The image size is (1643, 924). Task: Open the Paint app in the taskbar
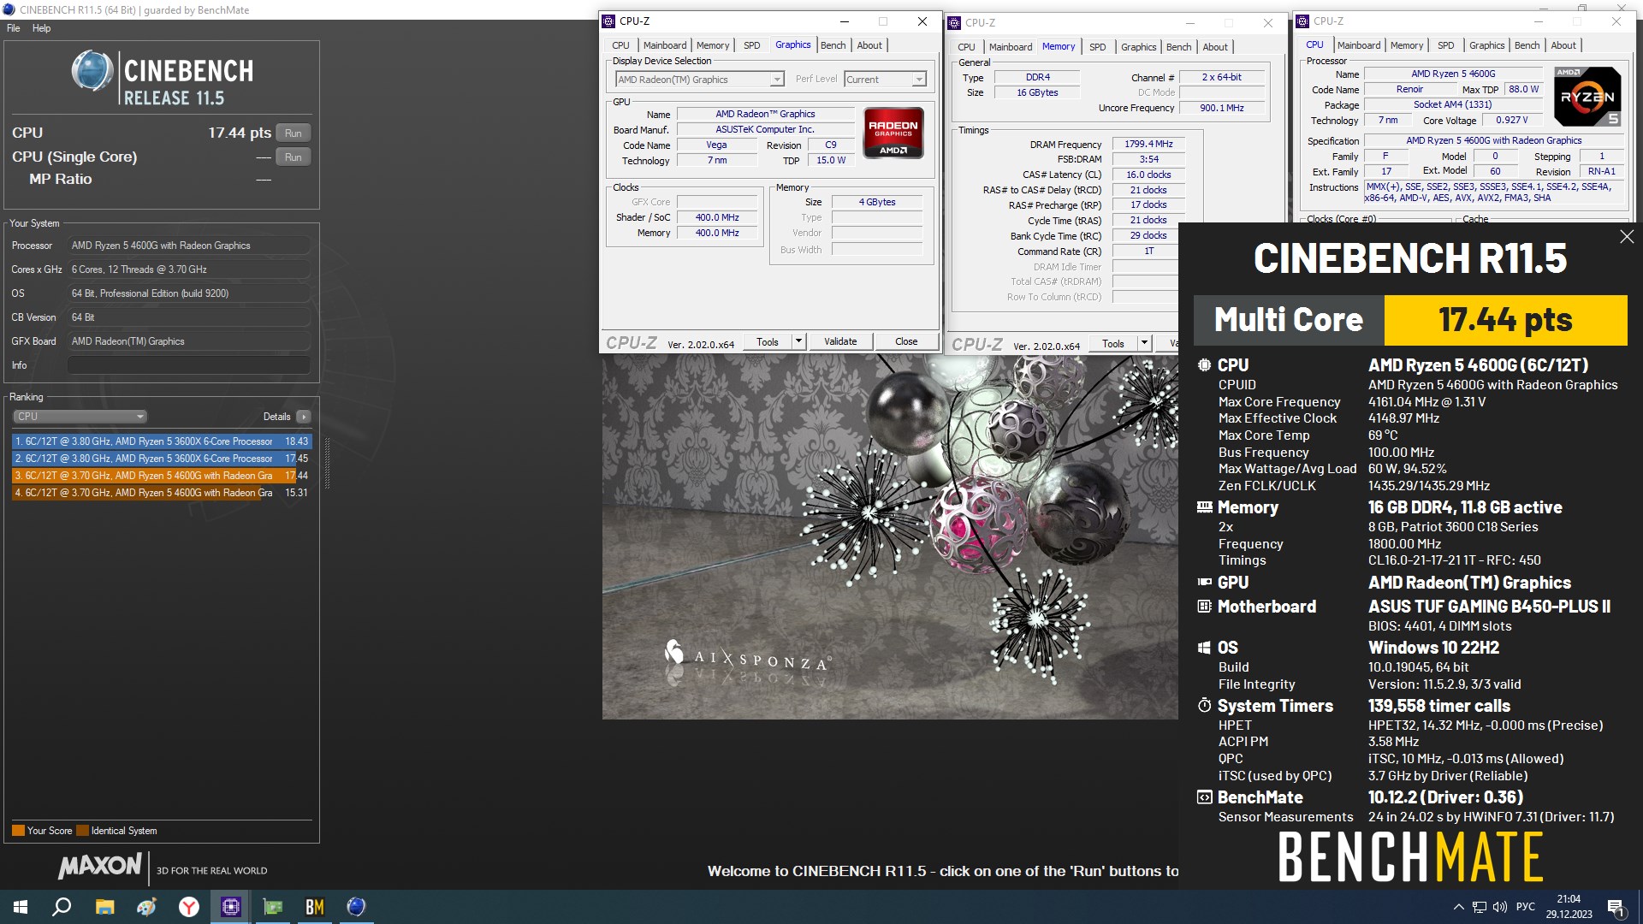click(x=146, y=907)
